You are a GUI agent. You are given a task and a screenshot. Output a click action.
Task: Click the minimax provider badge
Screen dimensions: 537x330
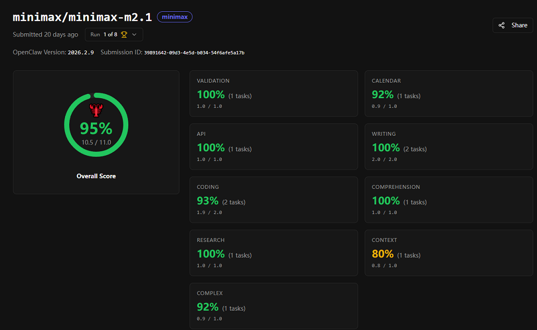pos(175,17)
